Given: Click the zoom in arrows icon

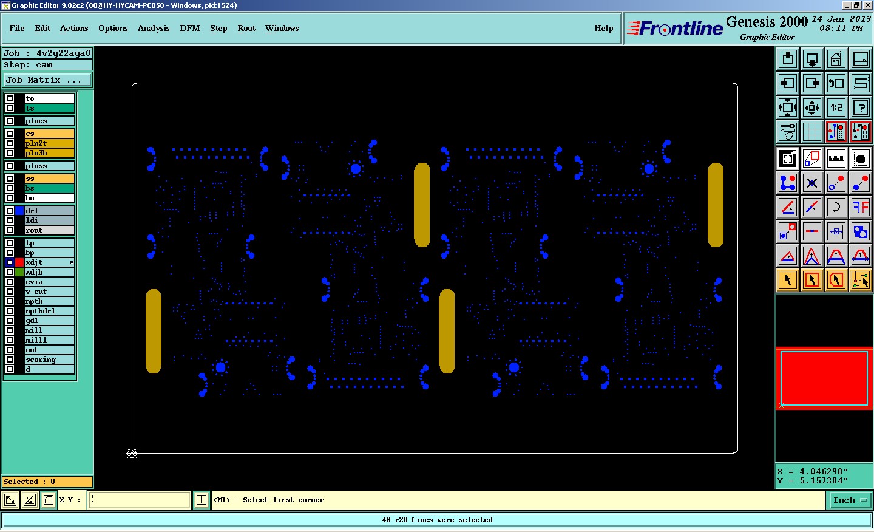Looking at the screenshot, I should click(812, 107).
